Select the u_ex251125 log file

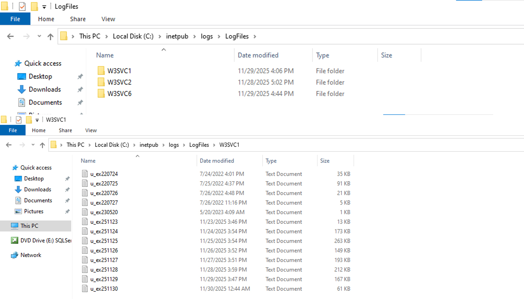[104, 241]
